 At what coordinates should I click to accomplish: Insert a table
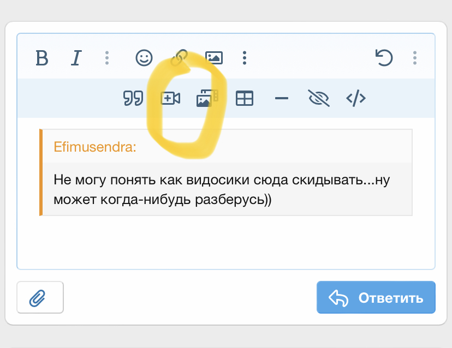click(245, 98)
